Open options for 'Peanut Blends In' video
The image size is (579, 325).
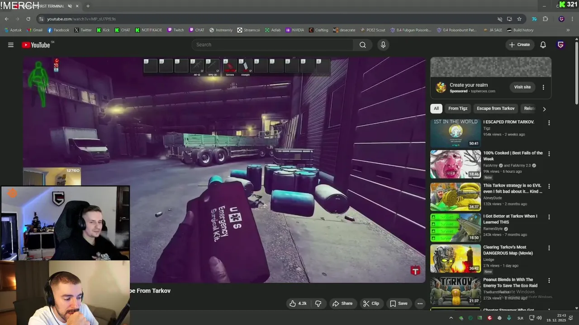coord(549,280)
